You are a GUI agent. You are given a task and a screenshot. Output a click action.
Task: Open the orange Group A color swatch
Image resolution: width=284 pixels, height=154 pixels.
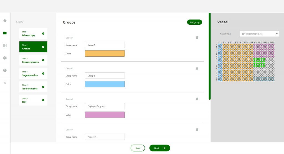105,54
